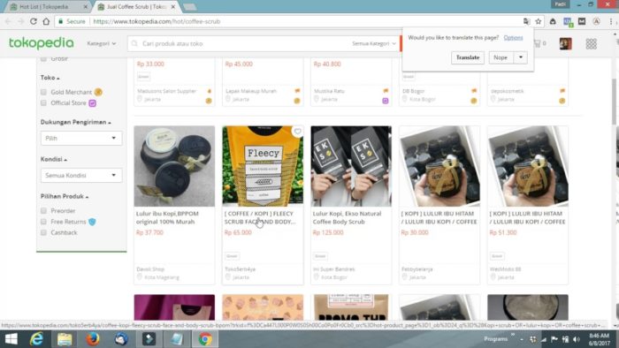
Task: Open the Kategori dropdown in header
Action: (102, 43)
